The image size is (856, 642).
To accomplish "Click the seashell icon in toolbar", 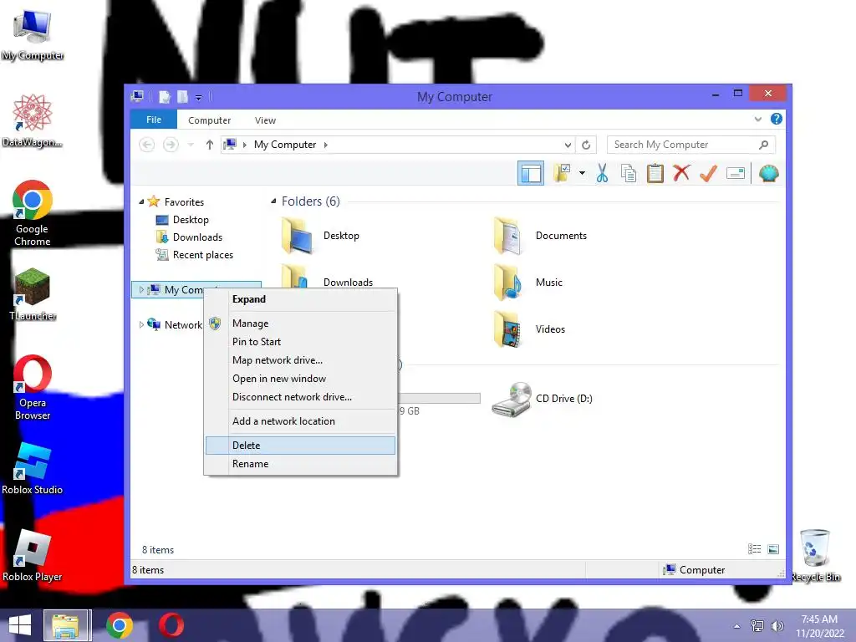I will coord(769,174).
